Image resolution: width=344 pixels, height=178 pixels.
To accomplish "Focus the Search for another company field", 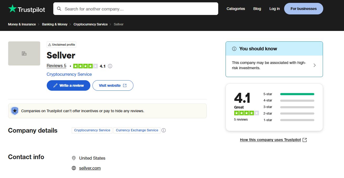I will [x=136, y=9].
